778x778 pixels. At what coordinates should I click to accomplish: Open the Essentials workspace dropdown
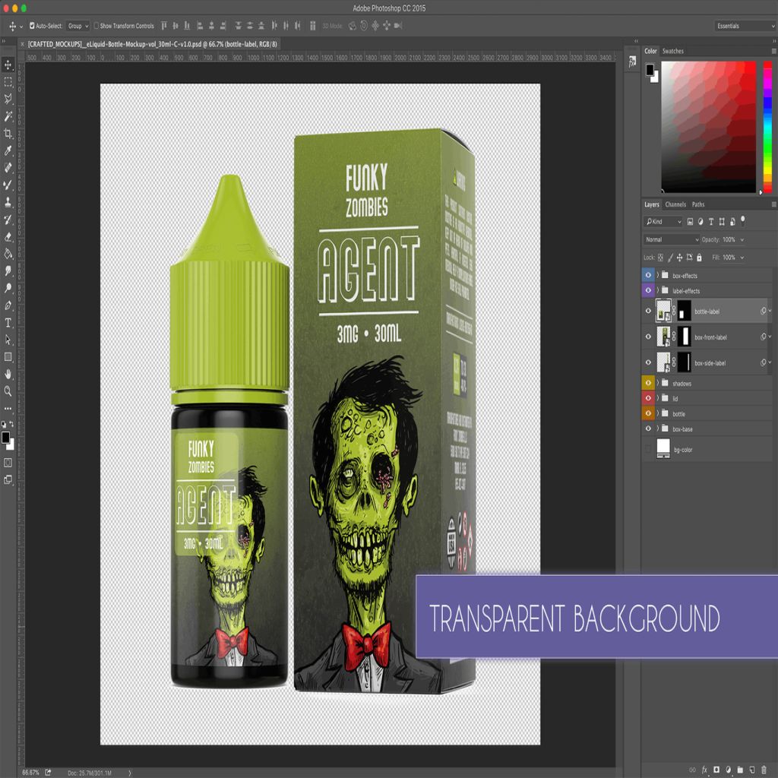[745, 26]
